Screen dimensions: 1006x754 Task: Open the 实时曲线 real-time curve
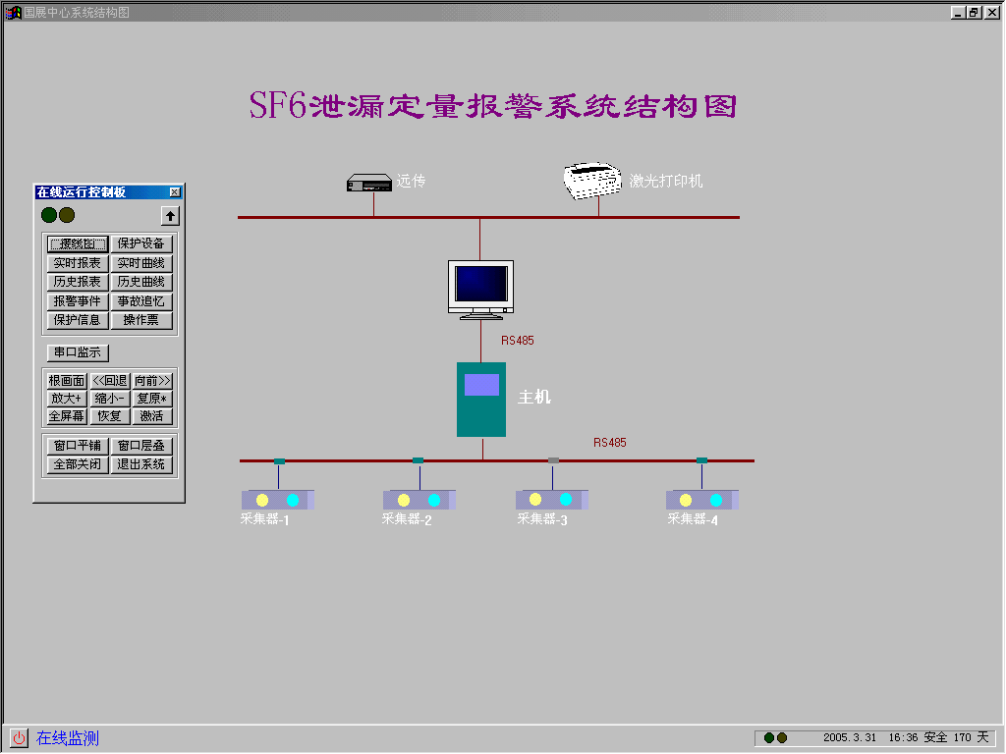pos(141,263)
